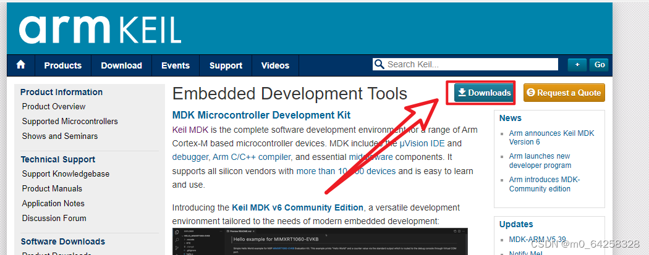
Task: Click the News panel heading
Action: pyautogui.click(x=511, y=118)
